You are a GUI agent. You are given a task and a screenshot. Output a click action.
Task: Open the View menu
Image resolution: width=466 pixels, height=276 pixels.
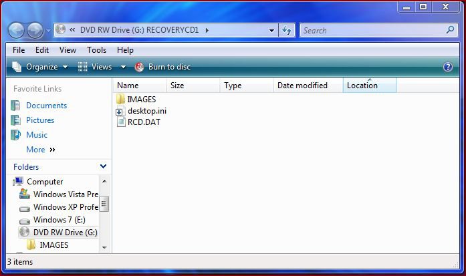pos(68,50)
